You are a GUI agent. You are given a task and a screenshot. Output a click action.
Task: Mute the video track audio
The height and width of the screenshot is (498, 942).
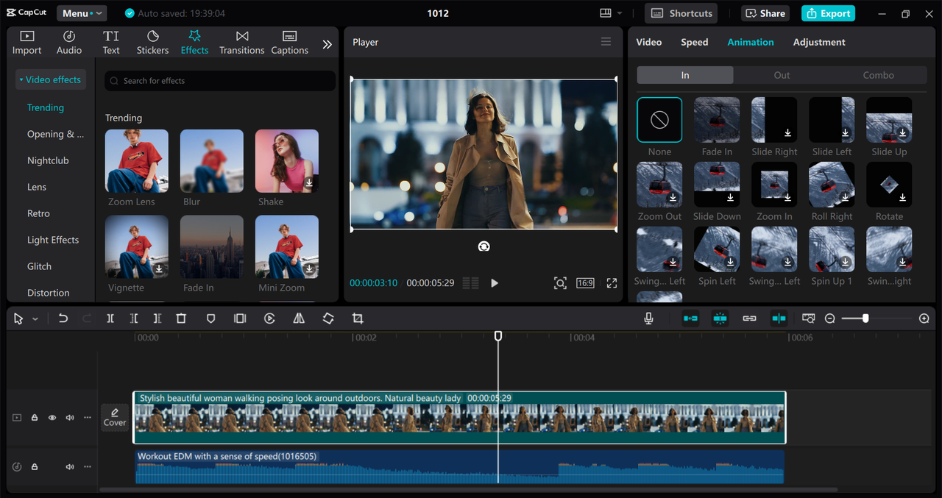tap(70, 418)
